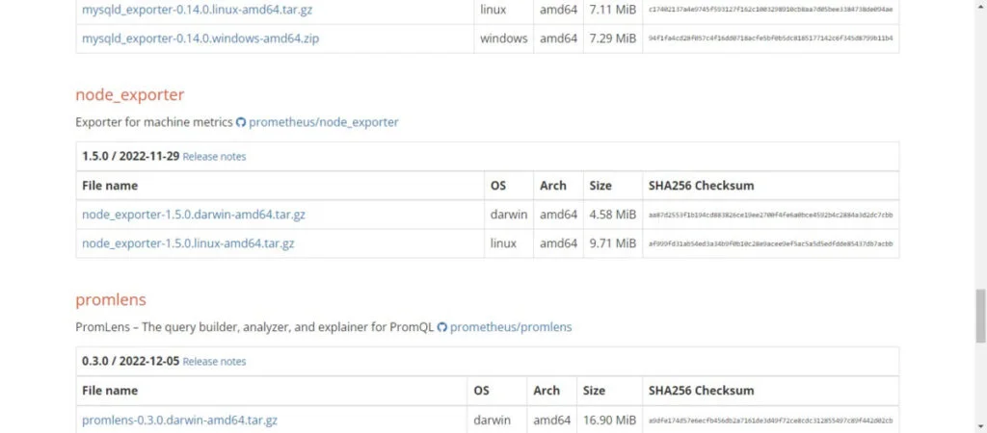Viewport: 987px width, 433px height.
Task: Click the SHA256 checksum for promlens darwin file
Action: click(770, 421)
